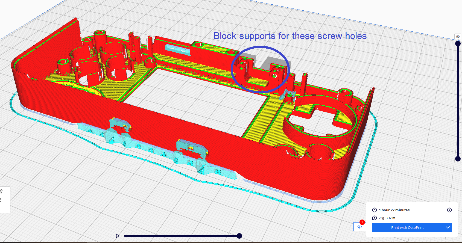Viewport: 462px width, 243px height.
Task: Click the layer number box showing 90
Action: [x=458, y=37]
